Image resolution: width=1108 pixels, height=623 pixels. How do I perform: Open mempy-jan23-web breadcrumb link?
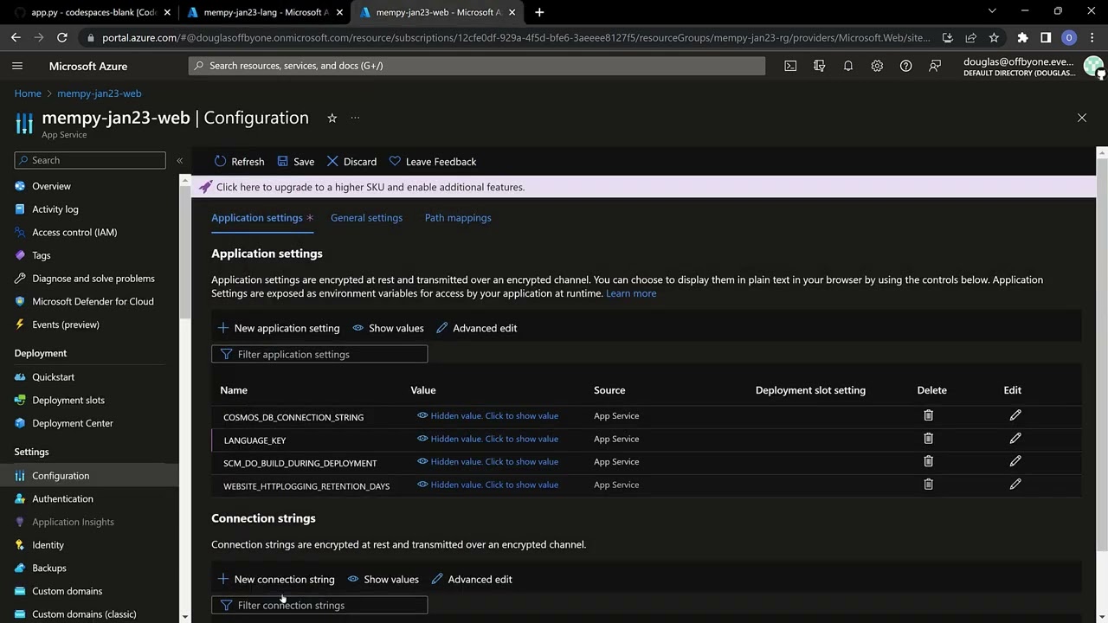pos(100,93)
